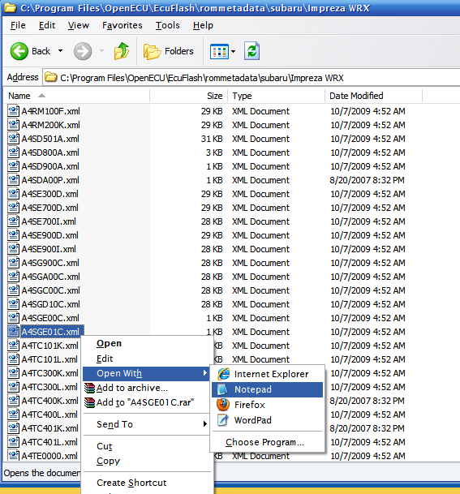Click the Forward arrow icon
Image resolution: width=460 pixels, height=494 pixels.
83,51
